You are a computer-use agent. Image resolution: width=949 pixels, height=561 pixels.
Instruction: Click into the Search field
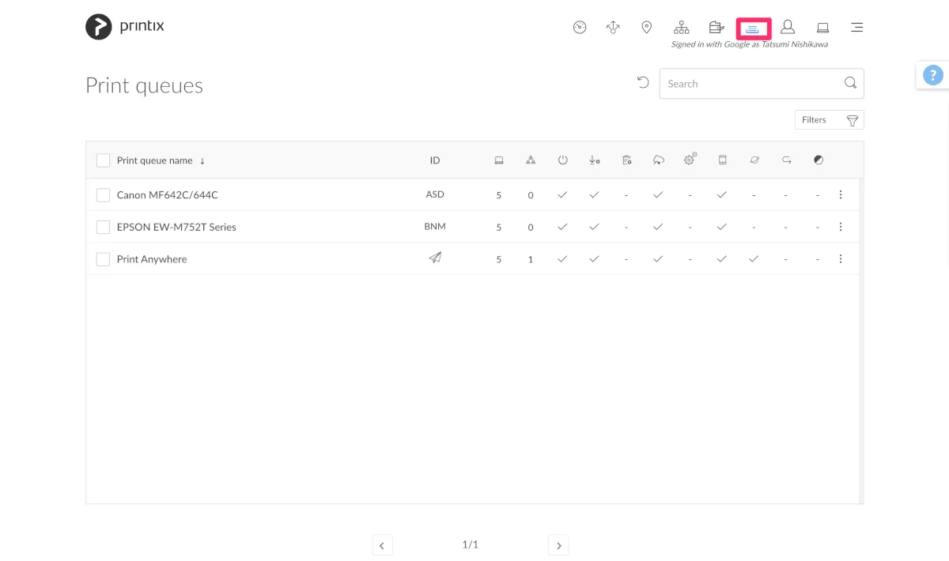pyautogui.click(x=751, y=84)
